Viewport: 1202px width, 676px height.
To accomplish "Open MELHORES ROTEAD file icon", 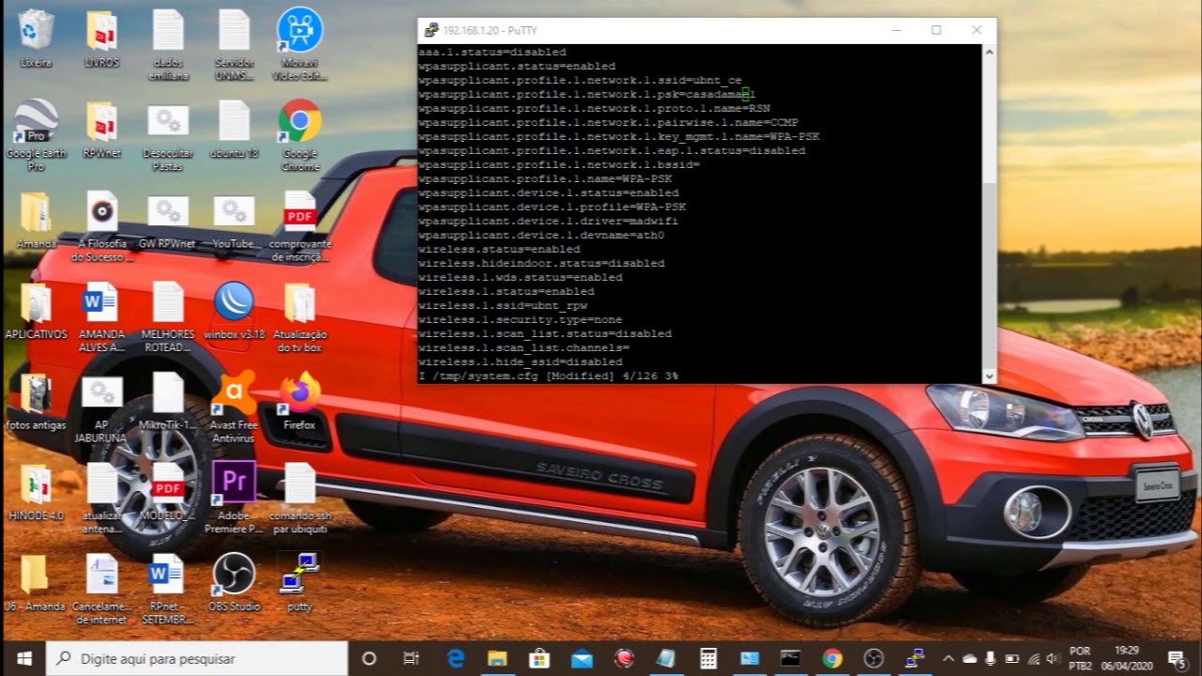I will pos(168,317).
